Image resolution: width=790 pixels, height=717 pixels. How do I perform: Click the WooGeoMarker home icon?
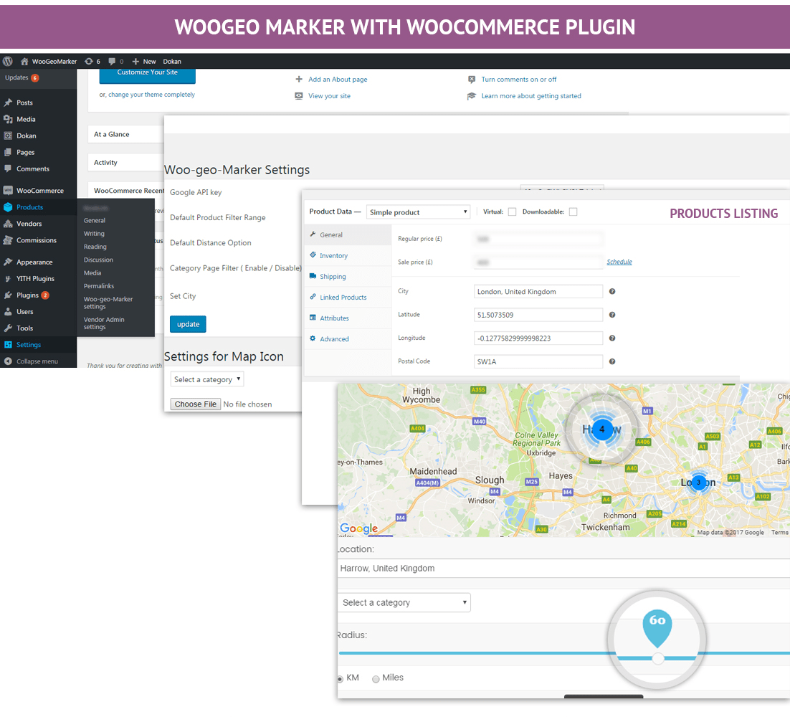24,62
